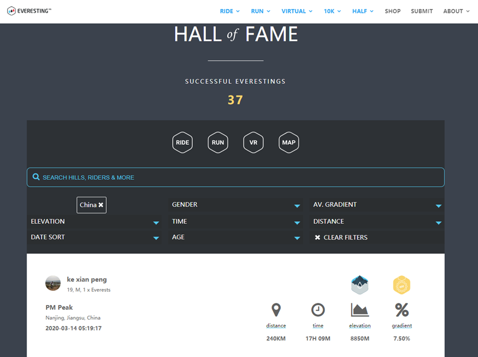Image resolution: width=478 pixels, height=357 pixels.
Task: Click the gradient percent icon
Action: click(x=402, y=310)
